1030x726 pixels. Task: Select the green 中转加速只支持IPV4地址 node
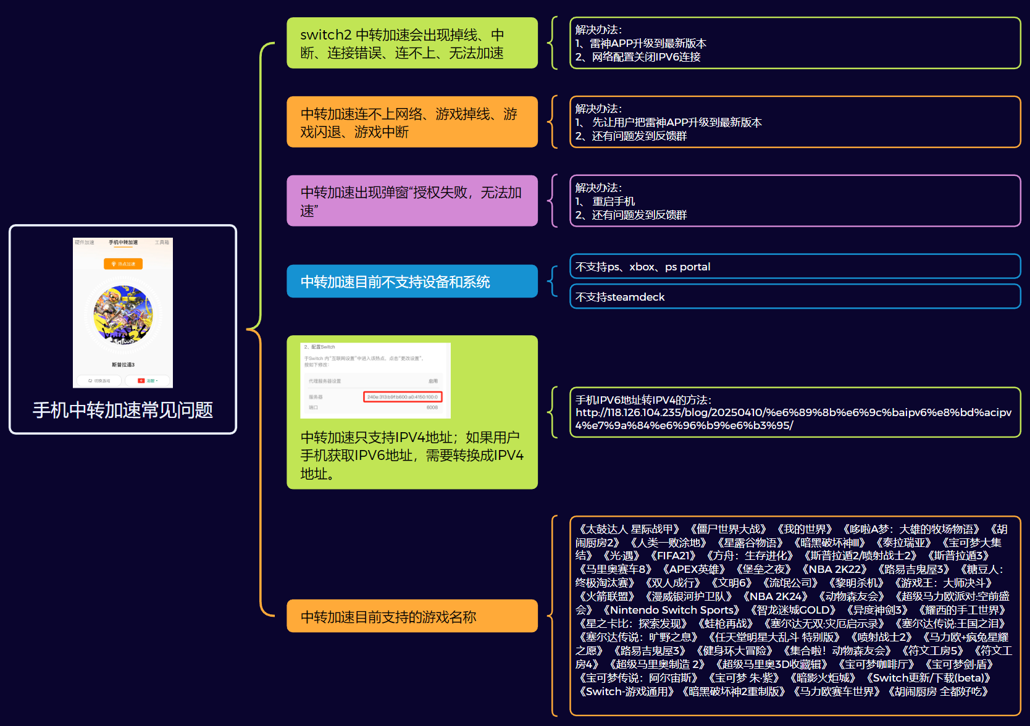coord(412,412)
